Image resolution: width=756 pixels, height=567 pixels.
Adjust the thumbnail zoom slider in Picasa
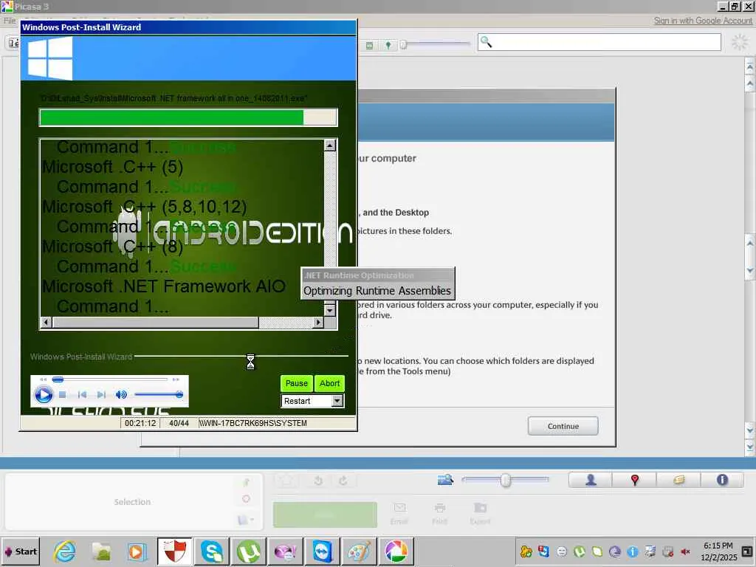click(506, 480)
